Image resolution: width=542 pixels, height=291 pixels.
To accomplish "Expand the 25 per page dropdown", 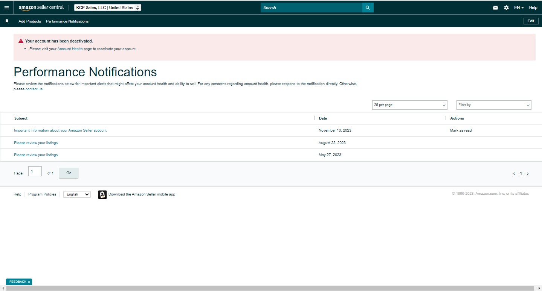I will pos(410,105).
